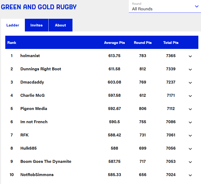Screen dimensions: 201x184
Task: Expand Pigeon Media row chevron
Action: (x=190, y=109)
